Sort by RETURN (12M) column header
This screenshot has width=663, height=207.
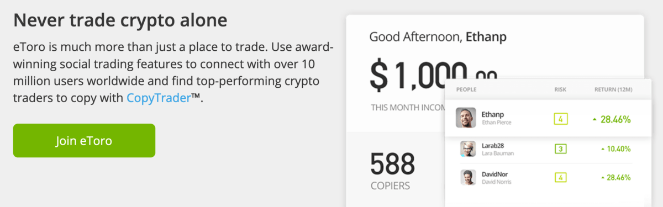pos(613,89)
